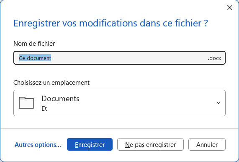239x162 pixels.
Task: Select the D: drive path line
Action: point(44,109)
